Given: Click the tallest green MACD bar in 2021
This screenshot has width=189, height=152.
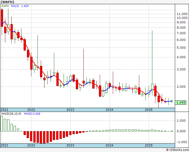Looking at the screenshot, I should pos(2,124).
